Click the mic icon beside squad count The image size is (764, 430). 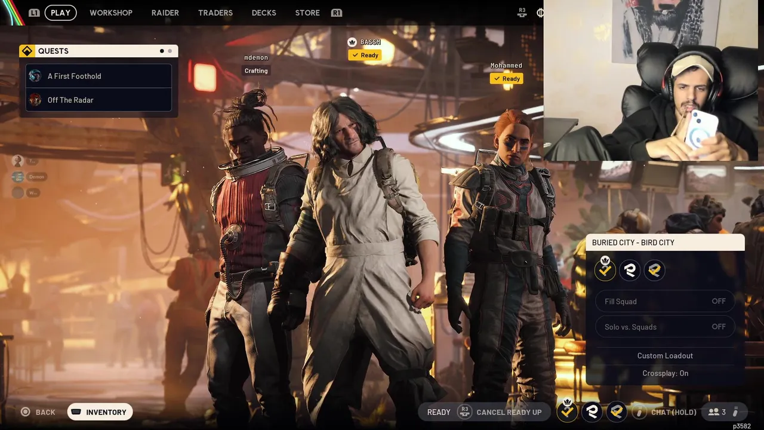coord(735,412)
